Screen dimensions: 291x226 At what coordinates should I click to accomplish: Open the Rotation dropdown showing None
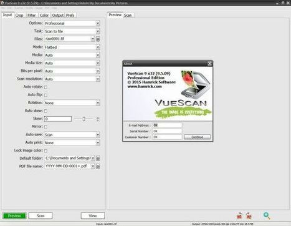pos(72,103)
